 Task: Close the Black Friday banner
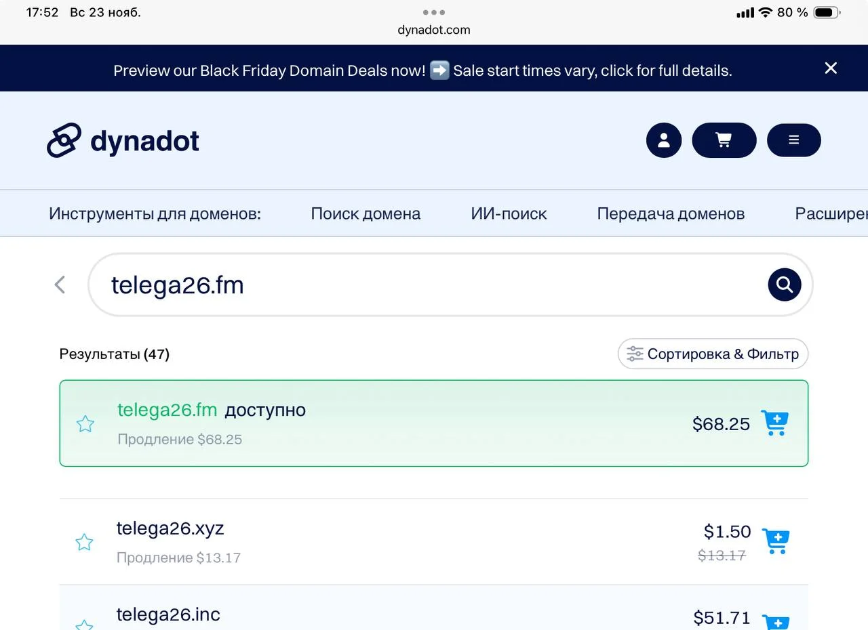click(x=831, y=68)
